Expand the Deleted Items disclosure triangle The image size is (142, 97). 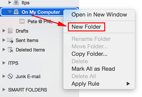click(x=4, y=50)
